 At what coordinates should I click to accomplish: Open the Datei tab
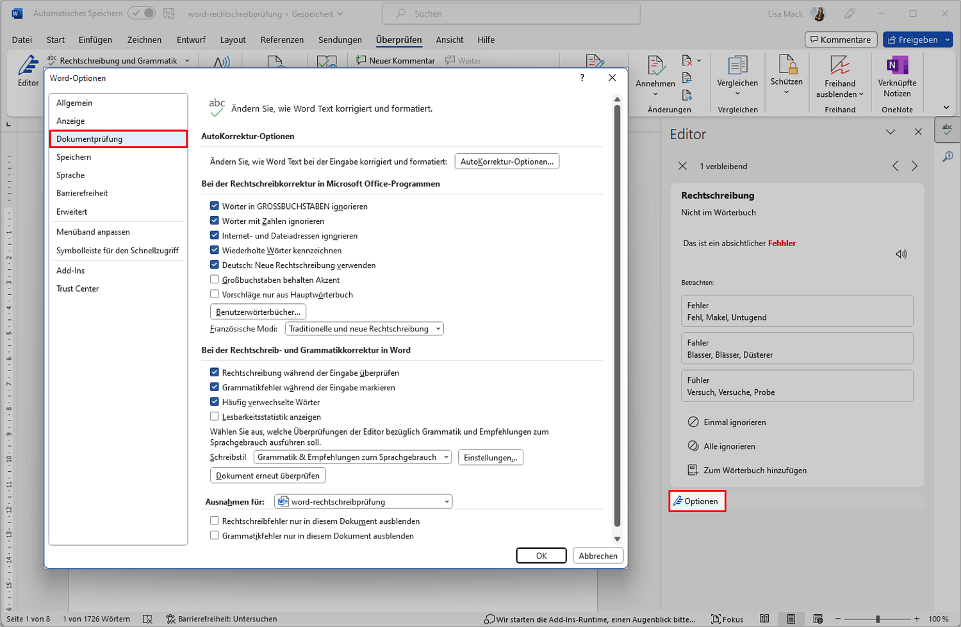(x=22, y=40)
